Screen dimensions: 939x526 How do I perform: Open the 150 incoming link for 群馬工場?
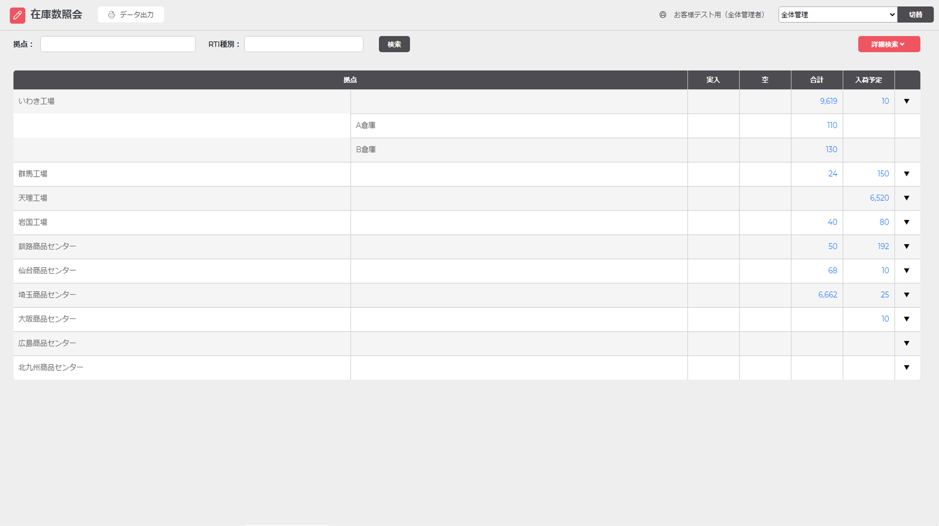point(883,174)
